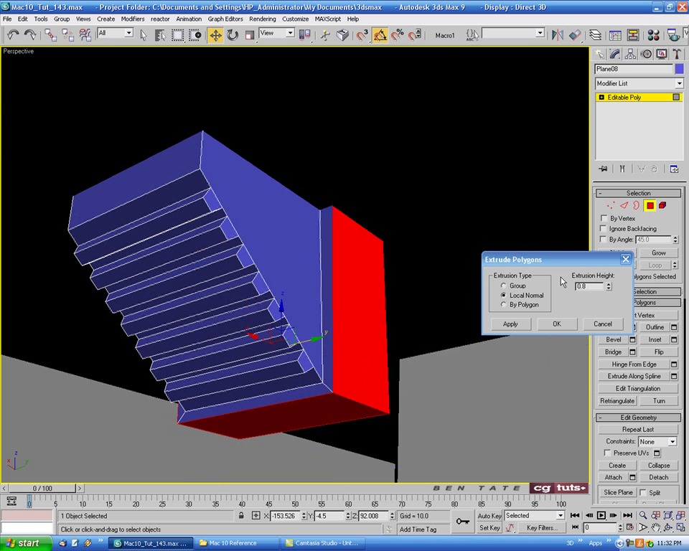Enable the By Vertex checkbox

(604, 218)
